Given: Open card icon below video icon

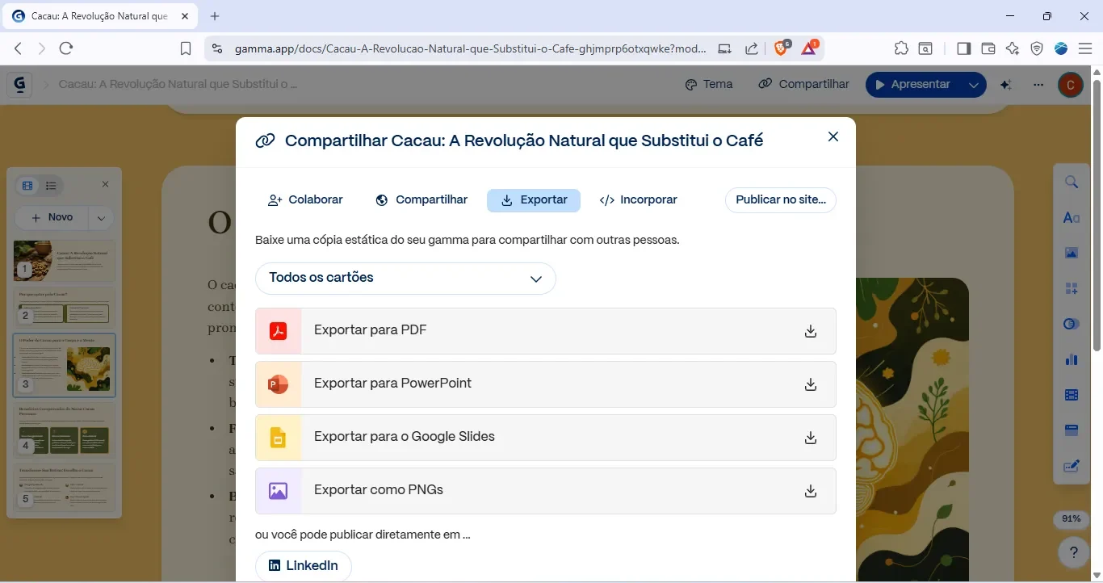Looking at the screenshot, I should 1072,430.
